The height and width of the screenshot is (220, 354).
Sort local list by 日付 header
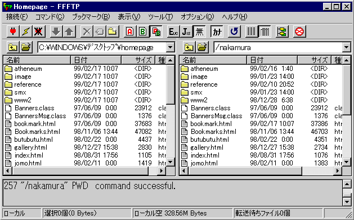tap(96, 60)
